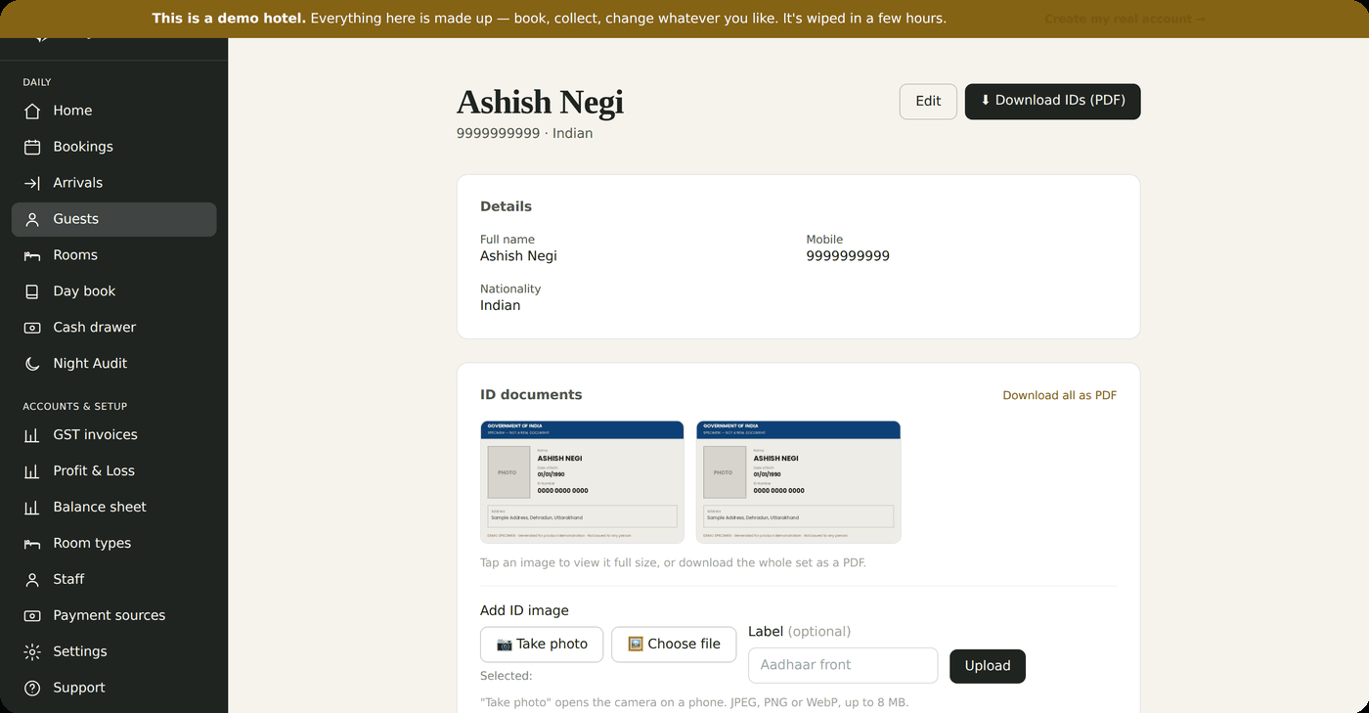Image resolution: width=1369 pixels, height=713 pixels.
Task: Click the Bookings calendar icon
Action: pos(32,147)
